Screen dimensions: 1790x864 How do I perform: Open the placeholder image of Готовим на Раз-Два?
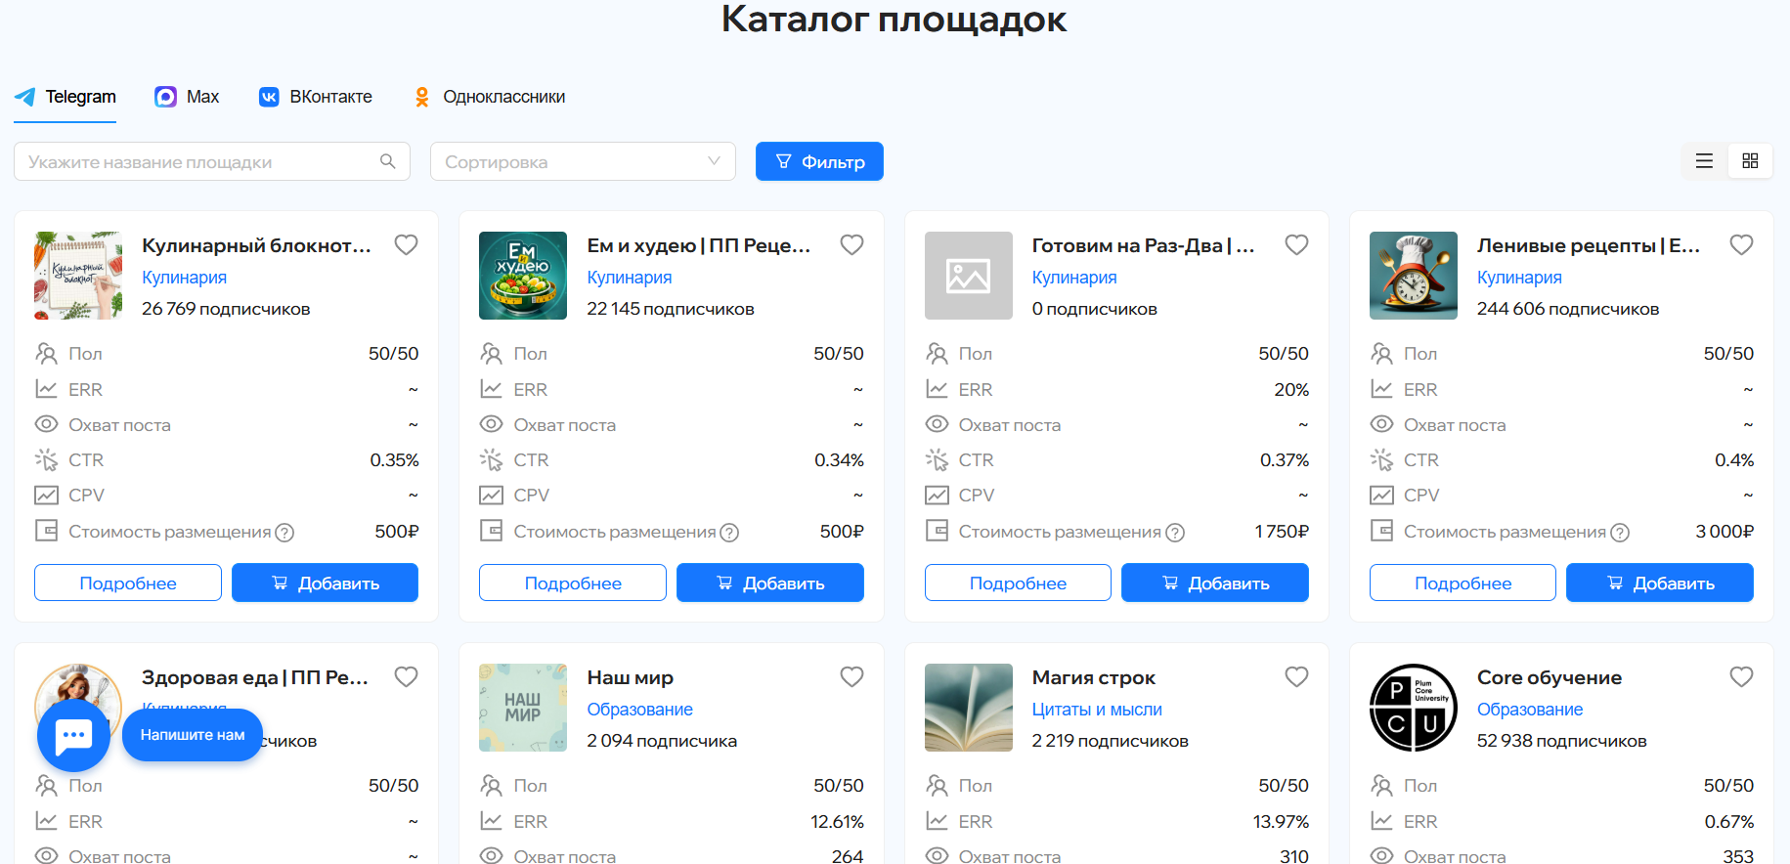969,276
